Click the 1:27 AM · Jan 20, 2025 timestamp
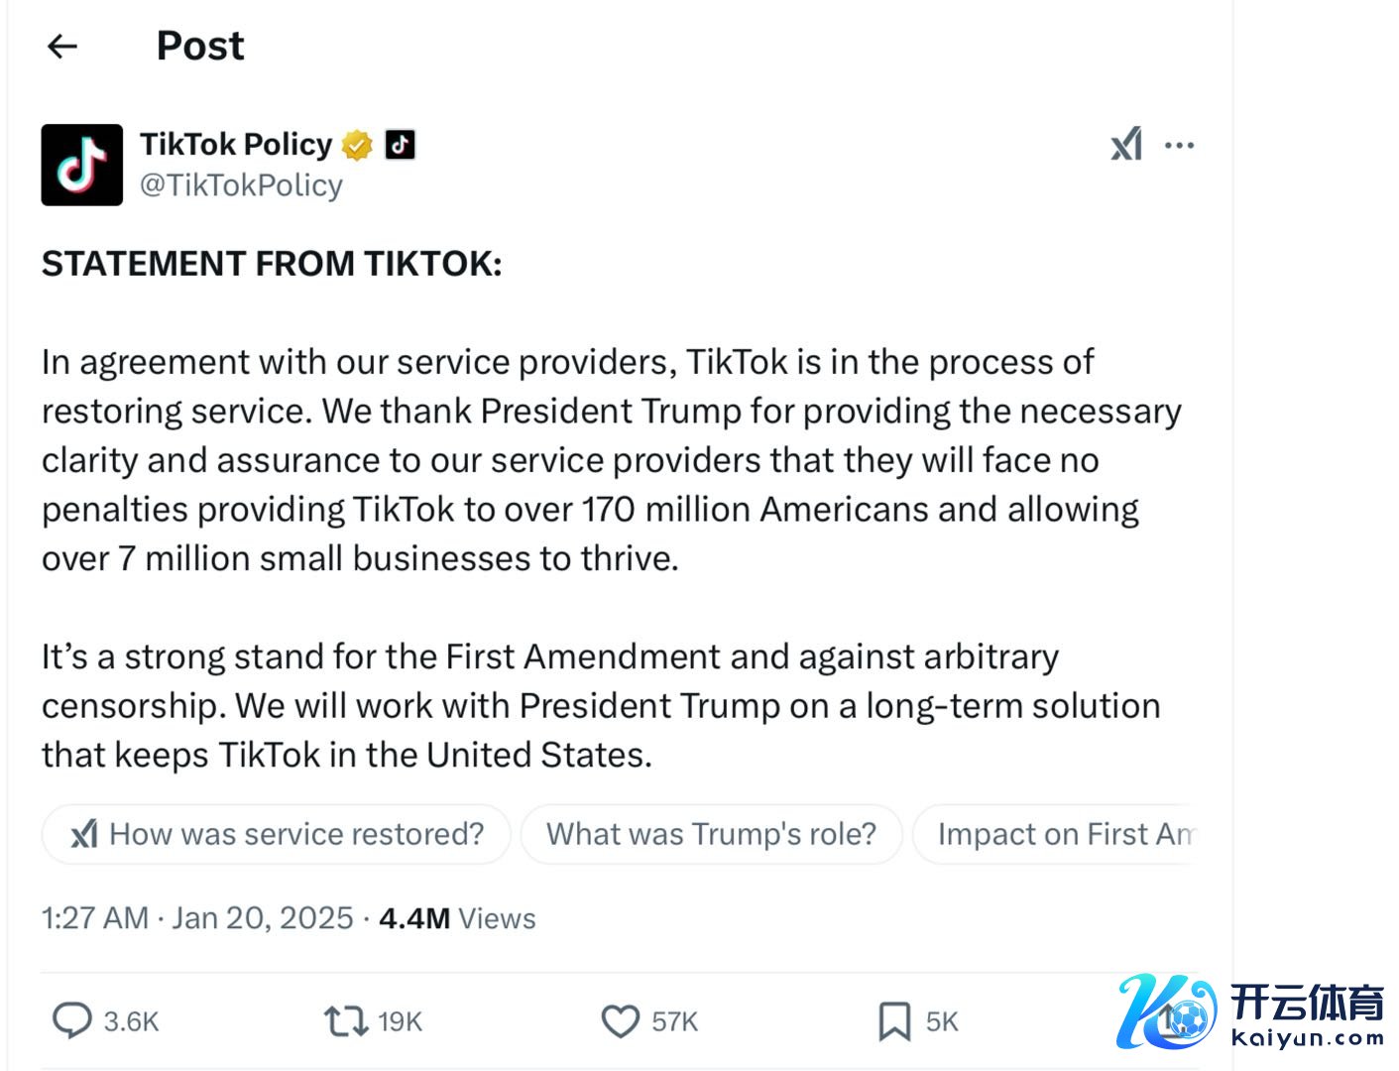 coord(197,918)
